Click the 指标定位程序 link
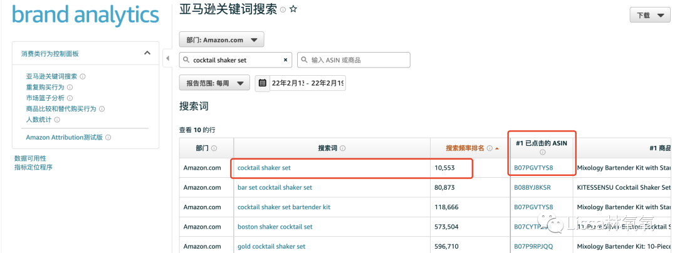The image size is (677, 253). click(x=33, y=167)
